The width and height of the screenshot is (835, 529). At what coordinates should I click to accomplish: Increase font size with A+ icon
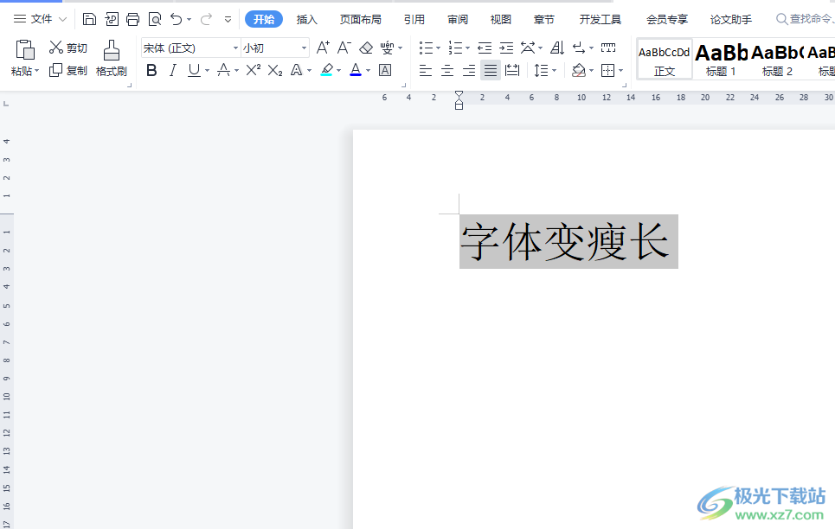click(323, 48)
